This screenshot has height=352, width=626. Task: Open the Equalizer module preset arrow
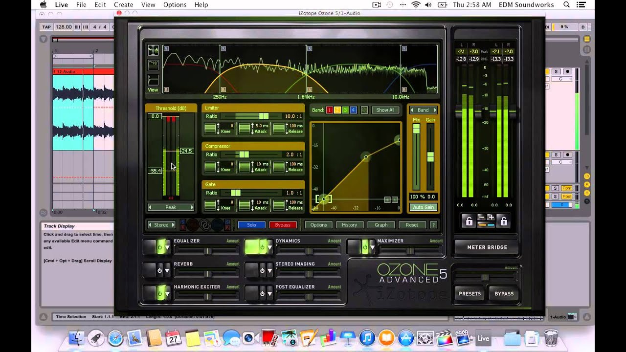167,248
